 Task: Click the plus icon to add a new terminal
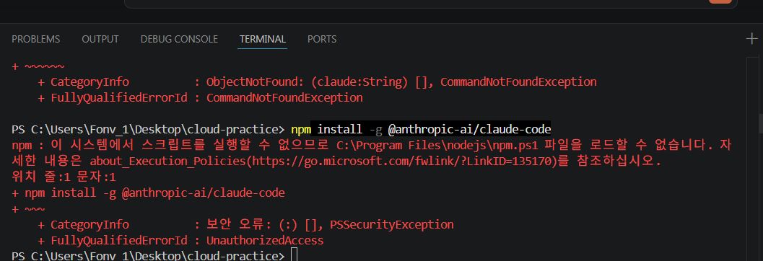(x=751, y=39)
